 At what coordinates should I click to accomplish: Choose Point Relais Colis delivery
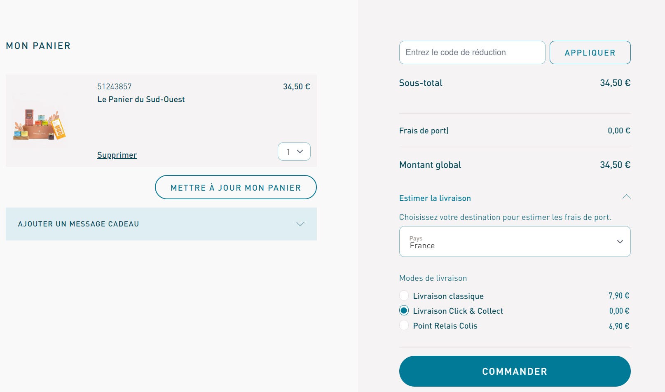pyautogui.click(x=404, y=325)
